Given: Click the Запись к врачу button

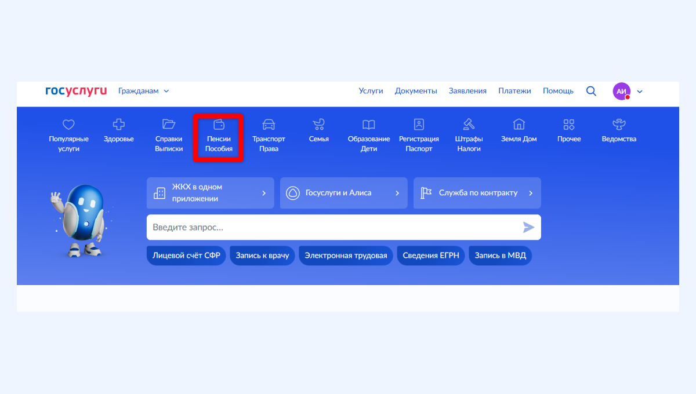Looking at the screenshot, I should pos(262,256).
